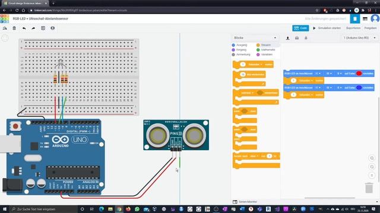Select the rotate component tool
This screenshot has height=213, width=380.
[5, 28]
